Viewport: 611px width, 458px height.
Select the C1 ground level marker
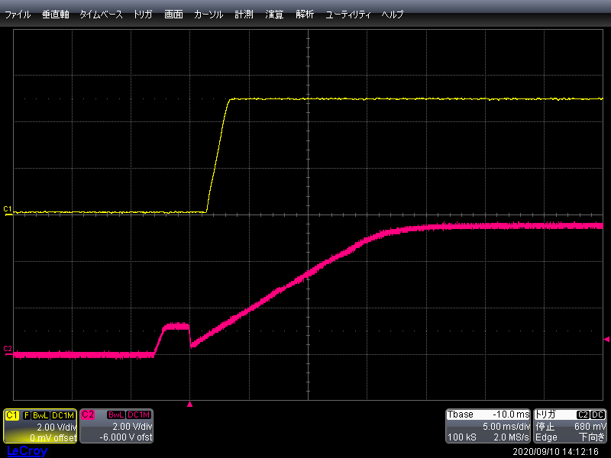[x=8, y=211]
